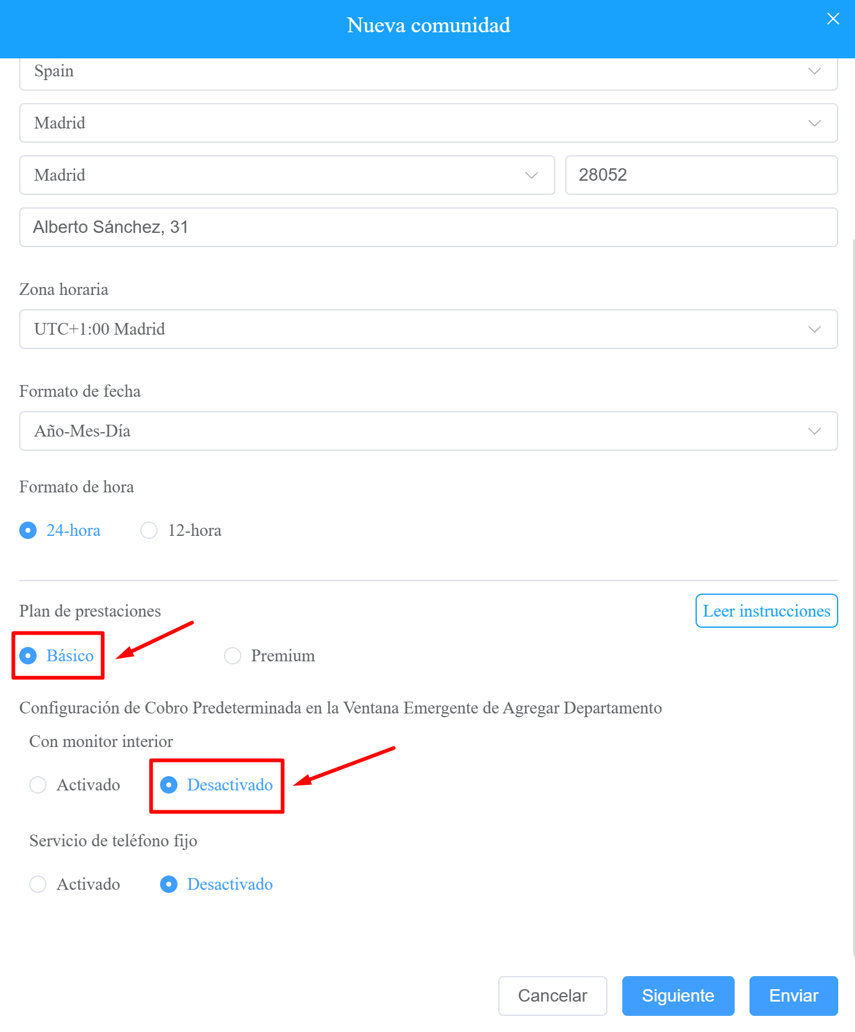Expand the Madrid province dropdown chevron

pos(815,123)
